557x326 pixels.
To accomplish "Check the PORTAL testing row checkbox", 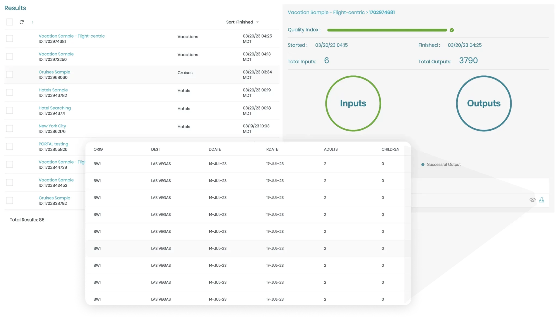I will (x=10, y=146).
